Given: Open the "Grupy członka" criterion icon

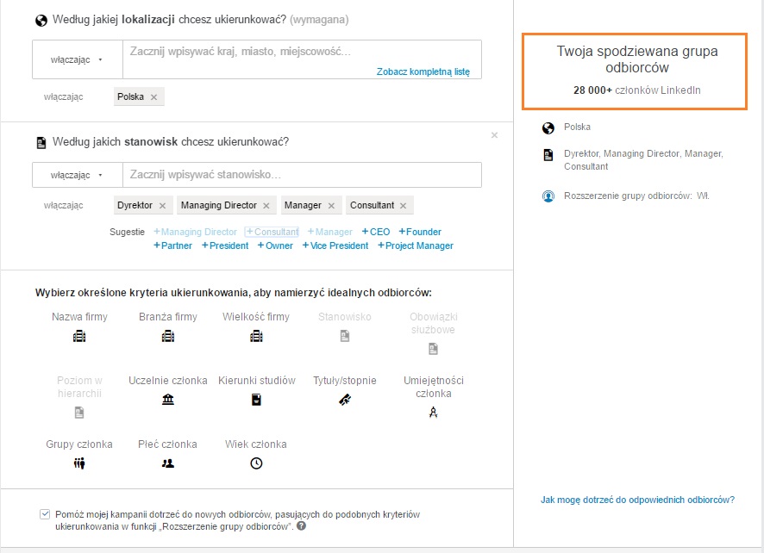Looking at the screenshot, I should [x=80, y=463].
